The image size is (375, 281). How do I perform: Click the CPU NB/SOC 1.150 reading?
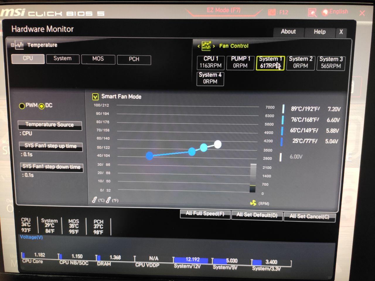(x=77, y=256)
